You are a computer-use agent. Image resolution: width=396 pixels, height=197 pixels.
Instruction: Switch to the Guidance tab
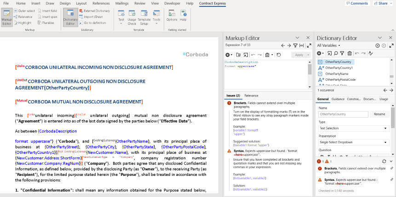(338, 99)
